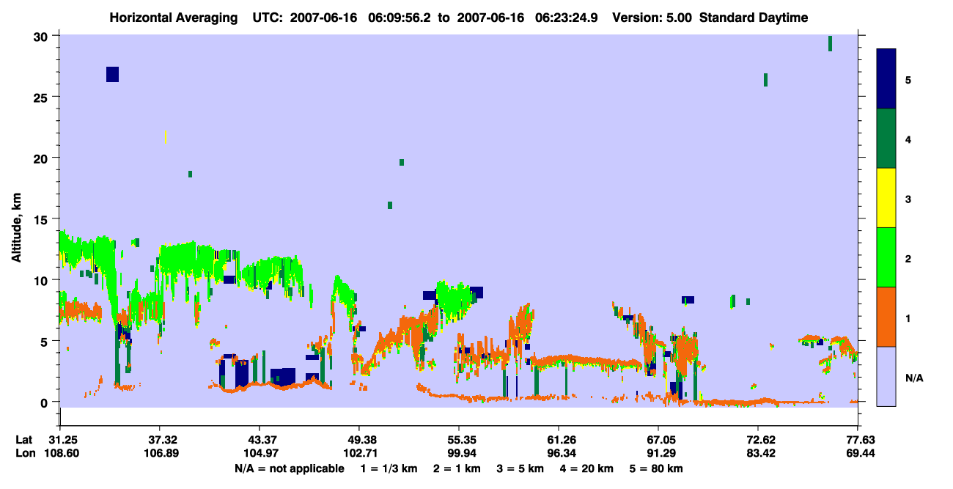The width and height of the screenshot is (953, 489).
Task: Click latitude value 43.37
Action: [x=259, y=440]
